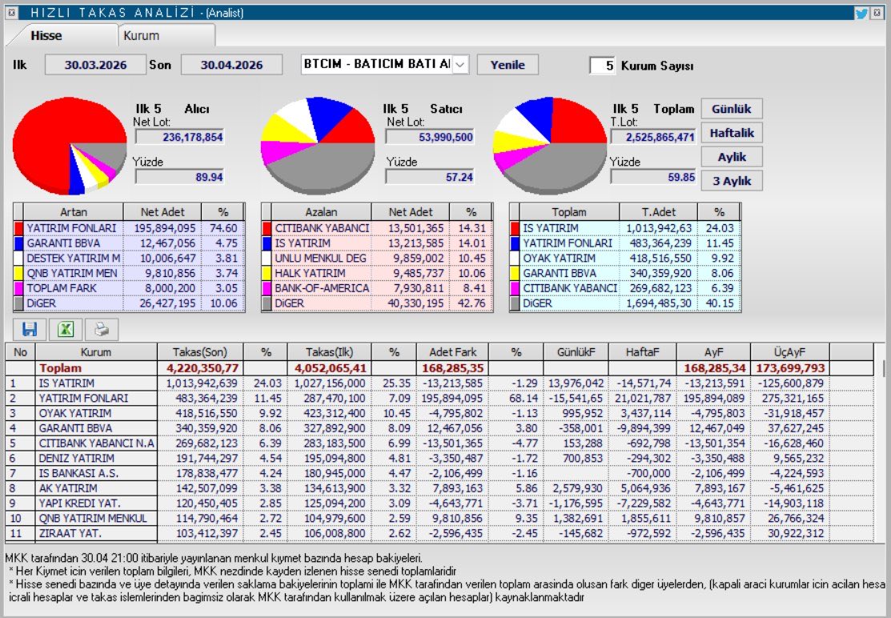Select the IS BANKASI A.S. row

tap(439, 473)
